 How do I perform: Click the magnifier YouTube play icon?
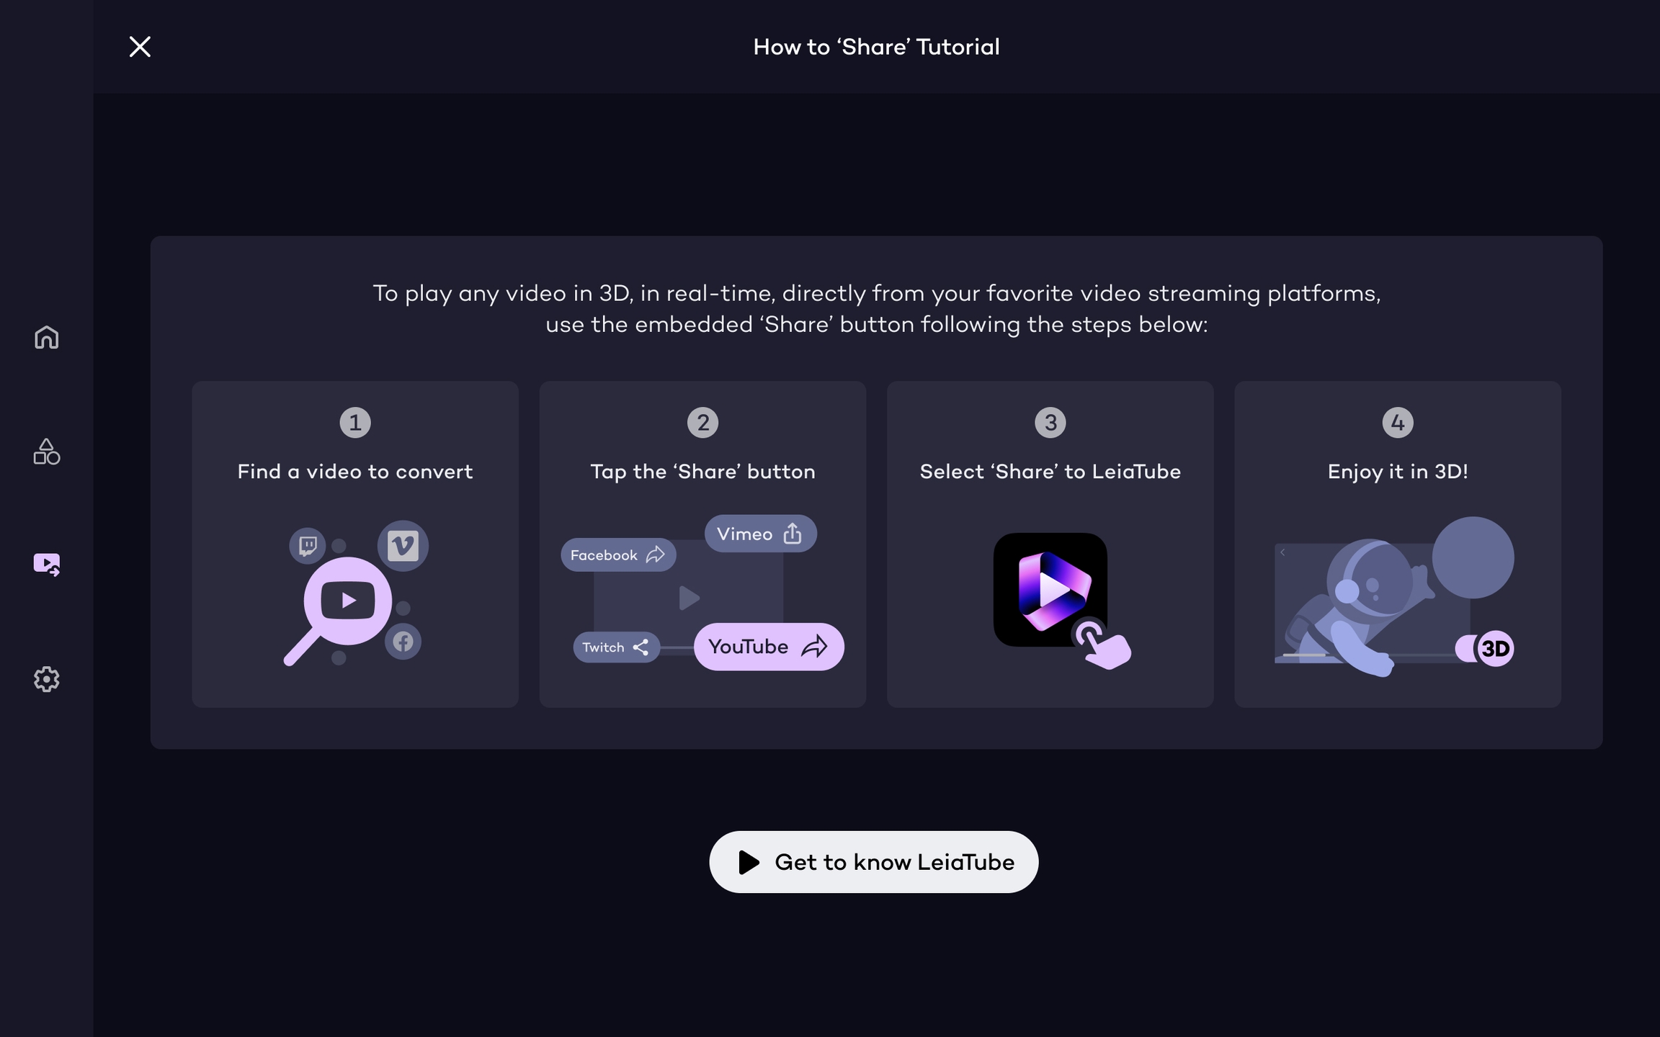coord(348,600)
